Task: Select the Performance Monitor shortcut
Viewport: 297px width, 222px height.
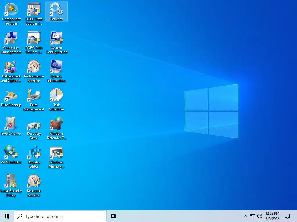Action: pos(34,71)
